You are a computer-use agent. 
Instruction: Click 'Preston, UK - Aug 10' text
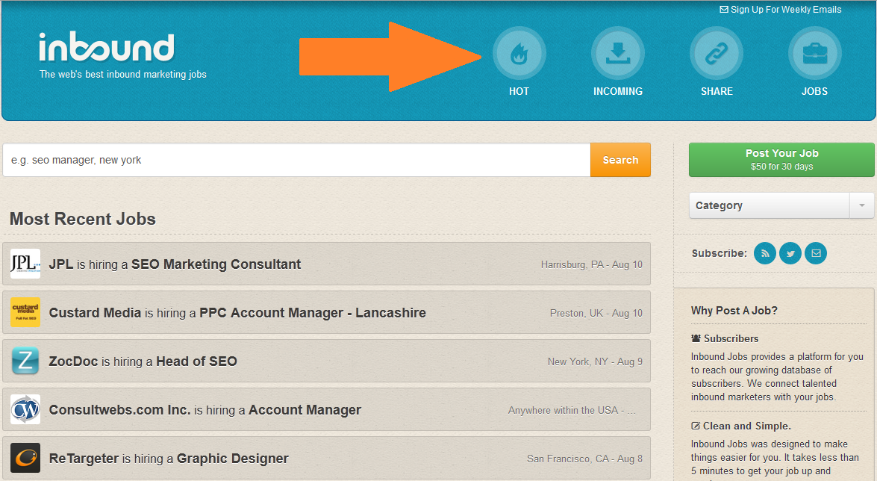click(x=596, y=313)
